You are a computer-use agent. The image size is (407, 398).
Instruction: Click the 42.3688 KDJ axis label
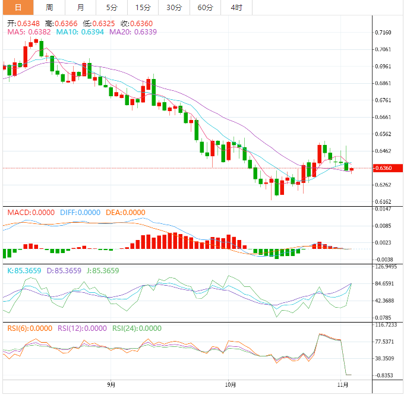[x=384, y=301]
